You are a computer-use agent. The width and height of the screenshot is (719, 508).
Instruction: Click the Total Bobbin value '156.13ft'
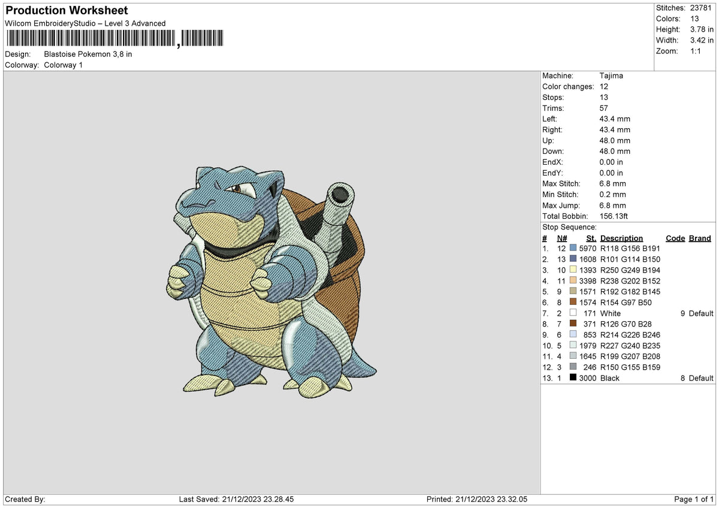[x=614, y=216]
